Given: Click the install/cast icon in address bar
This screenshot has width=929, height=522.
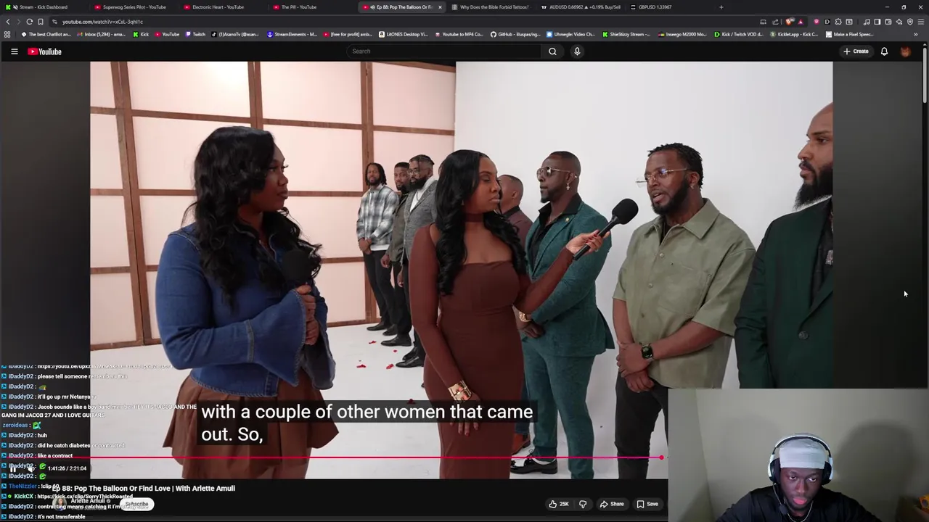Looking at the screenshot, I should (x=763, y=22).
